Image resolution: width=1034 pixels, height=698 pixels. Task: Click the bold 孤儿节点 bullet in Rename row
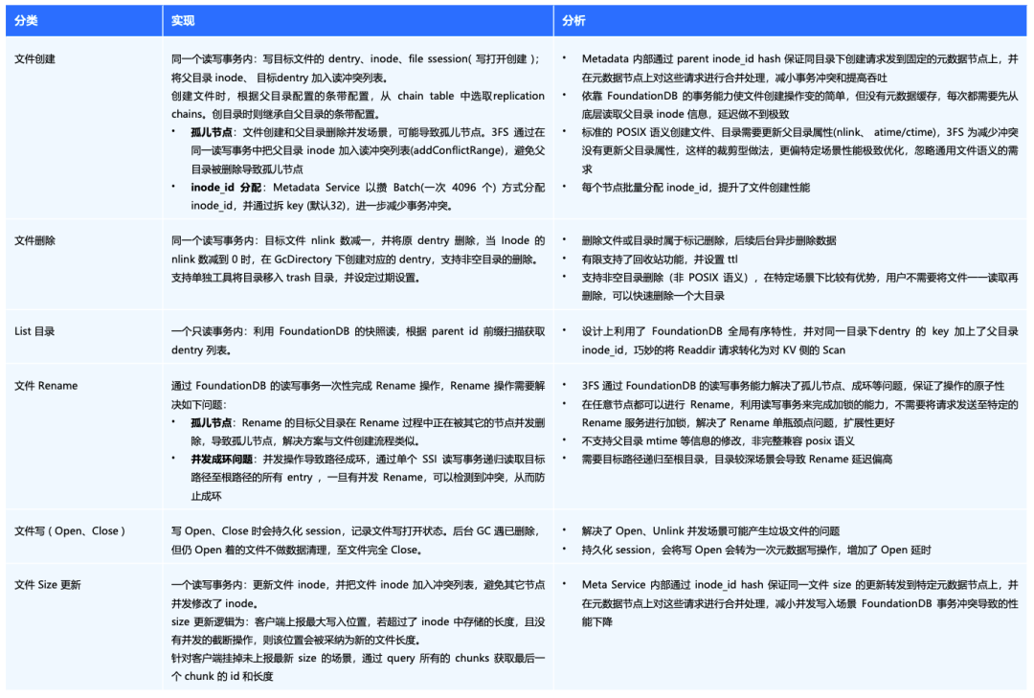[x=211, y=423]
